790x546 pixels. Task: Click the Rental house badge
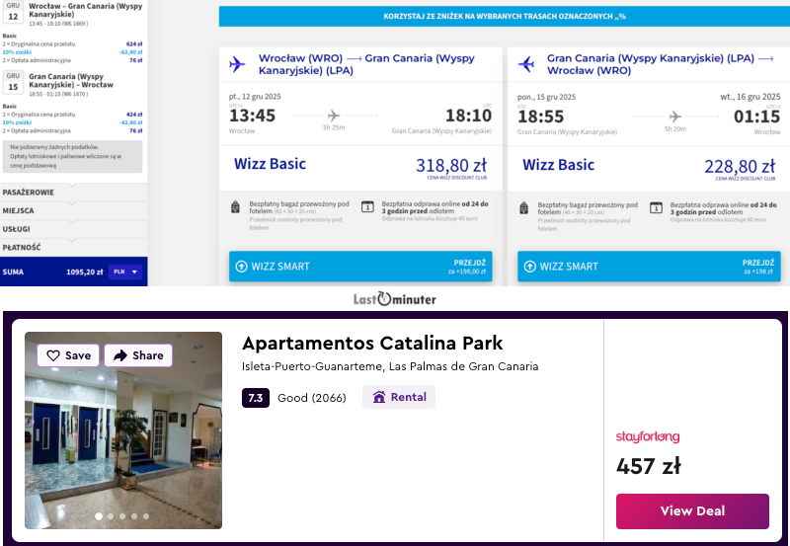[x=399, y=397]
